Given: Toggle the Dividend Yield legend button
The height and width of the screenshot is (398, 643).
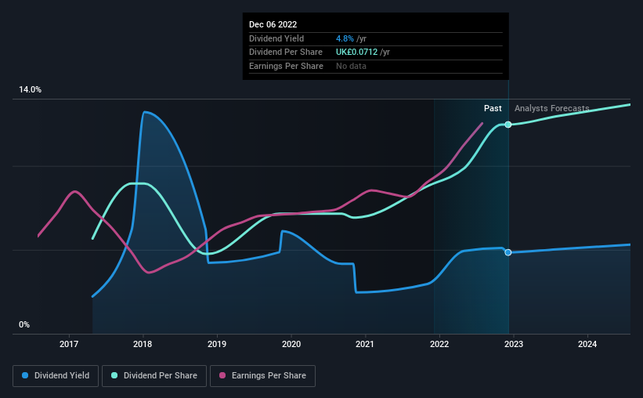Looking at the screenshot, I should point(56,376).
